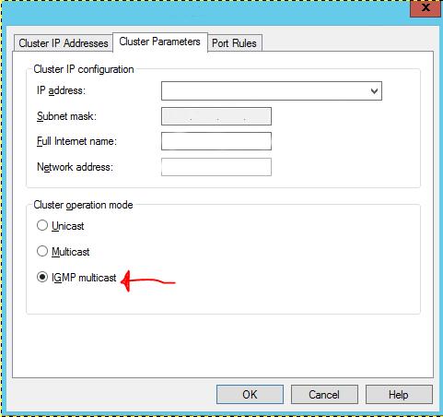Confirm settings with OK button
This screenshot has height=417, width=443.
[250, 395]
